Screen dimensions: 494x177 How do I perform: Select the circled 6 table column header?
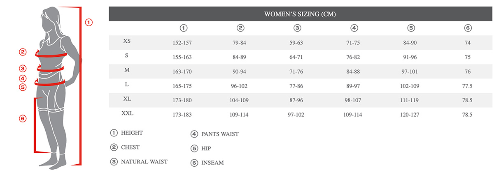(x=467, y=28)
